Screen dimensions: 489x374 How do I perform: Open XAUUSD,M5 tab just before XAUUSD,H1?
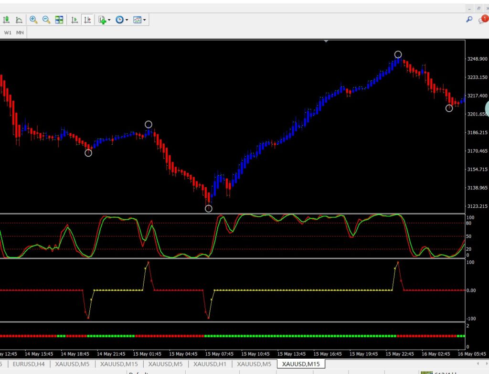(x=165, y=364)
